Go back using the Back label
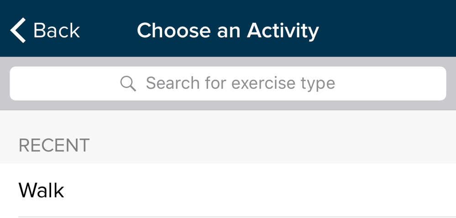The height and width of the screenshot is (218, 456). [x=57, y=31]
